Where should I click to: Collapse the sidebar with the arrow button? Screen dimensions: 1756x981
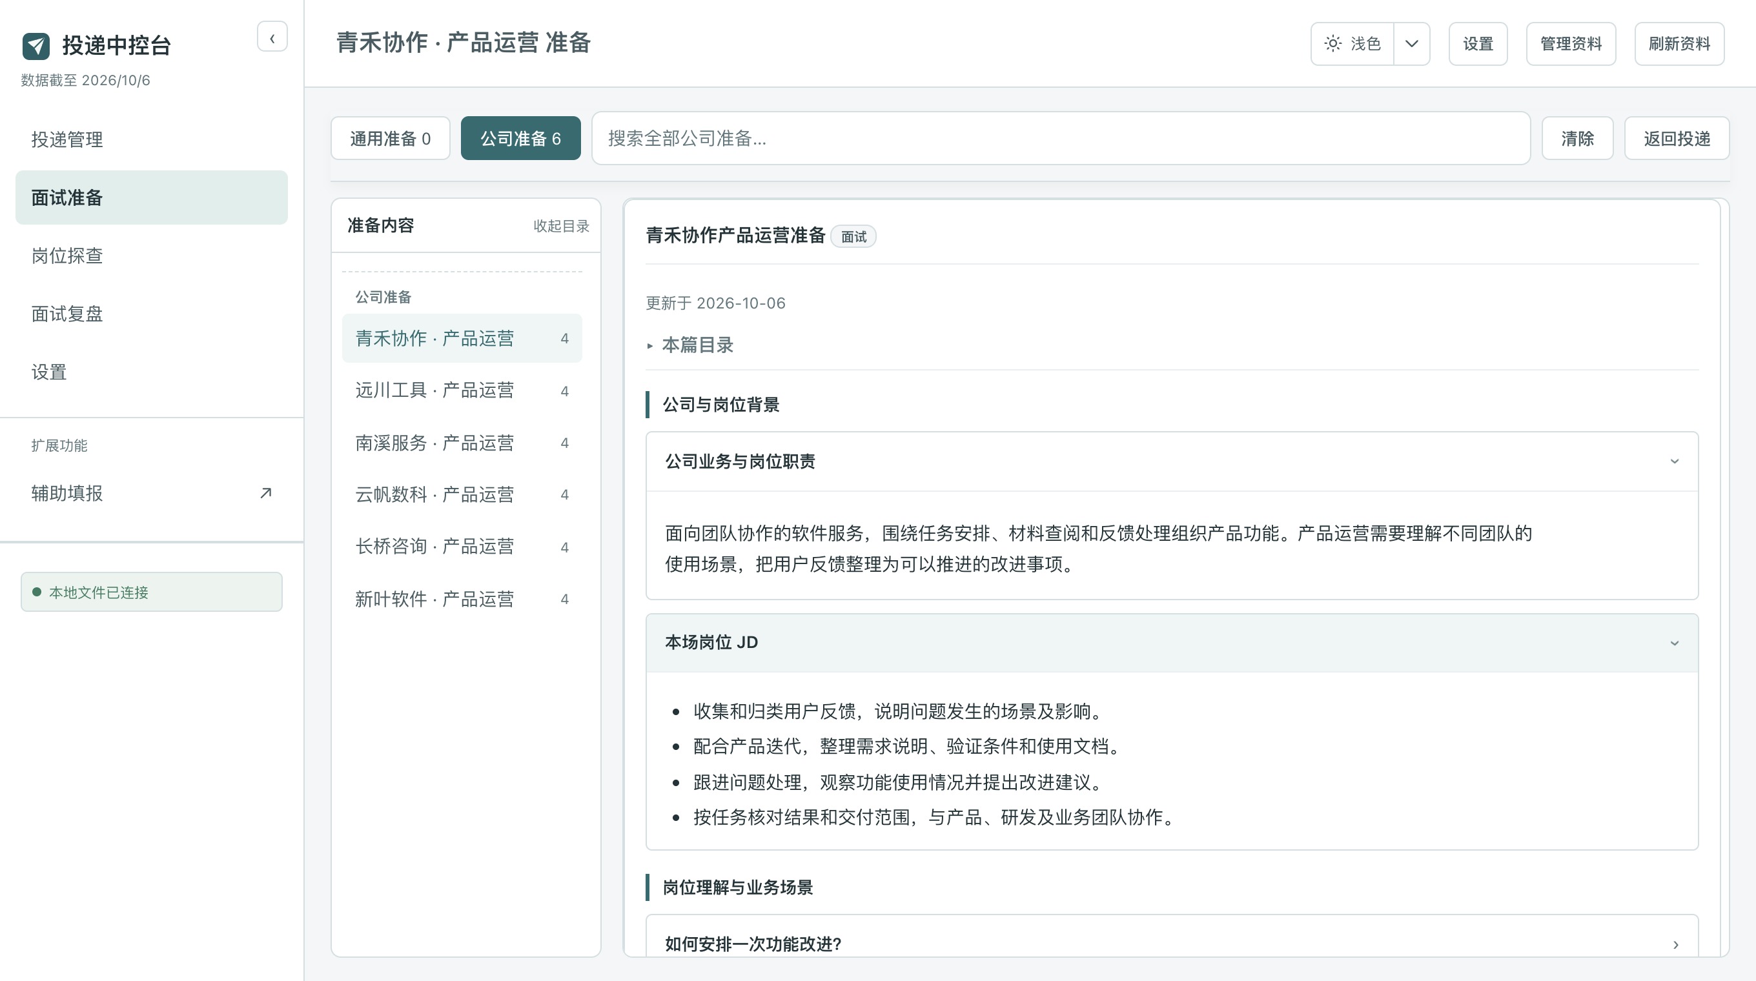coord(272,37)
